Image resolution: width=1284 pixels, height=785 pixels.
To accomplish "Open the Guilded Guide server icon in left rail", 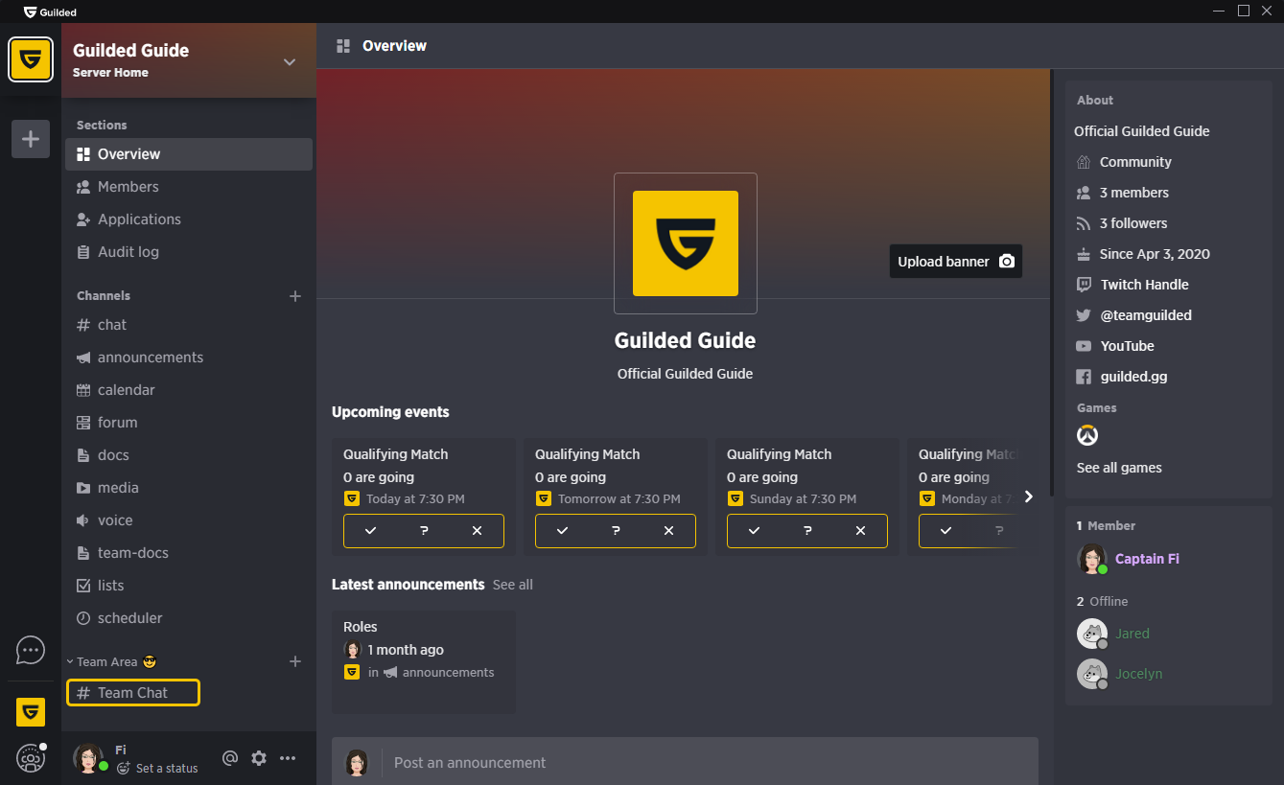I will click(x=31, y=59).
